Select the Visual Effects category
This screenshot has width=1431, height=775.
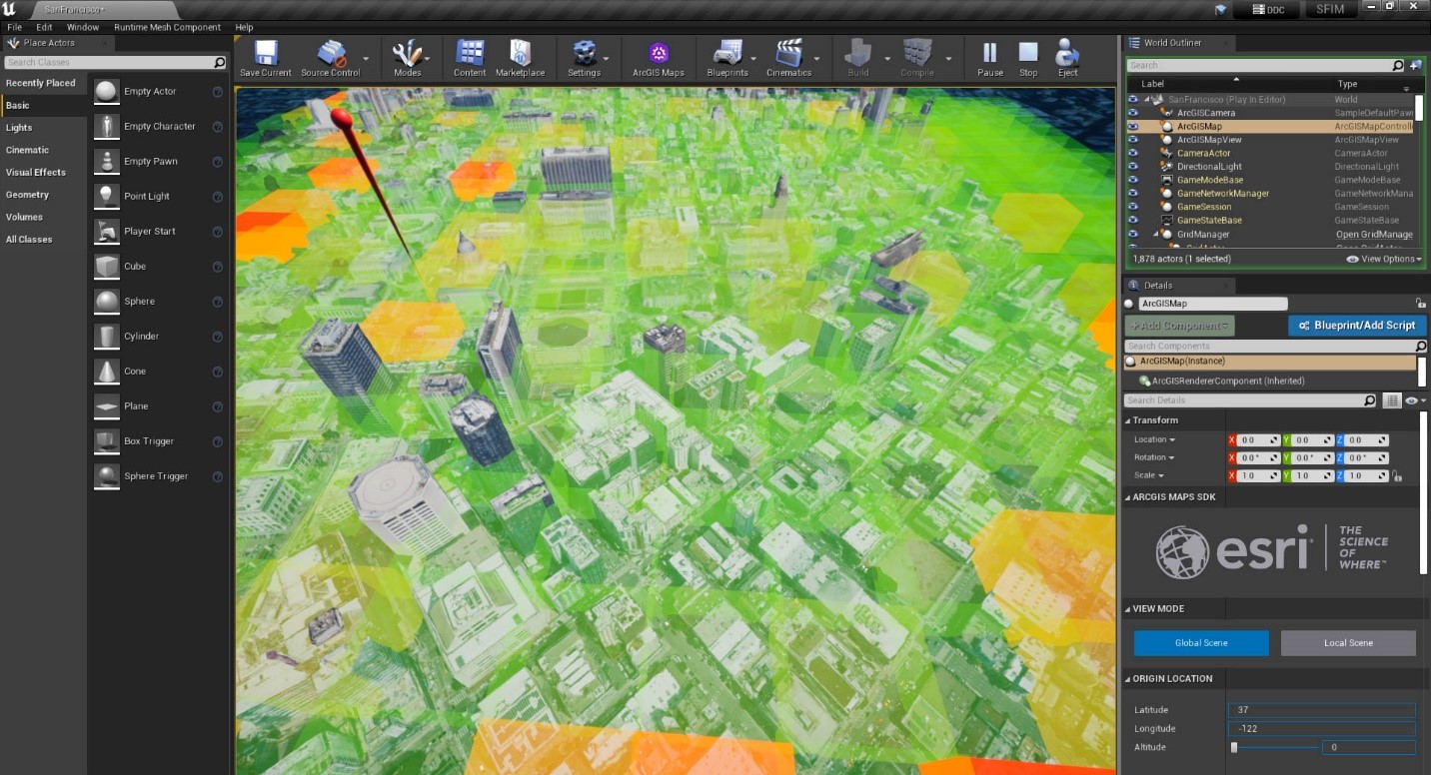click(x=36, y=172)
